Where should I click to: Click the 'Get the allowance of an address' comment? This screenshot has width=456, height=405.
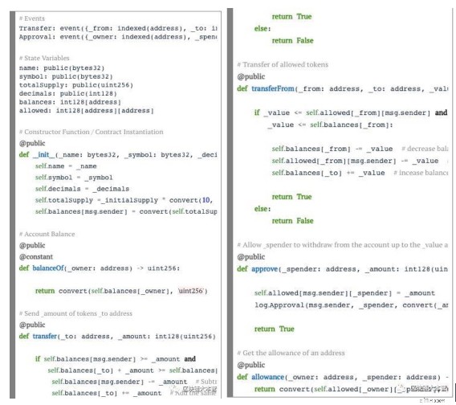(291, 353)
